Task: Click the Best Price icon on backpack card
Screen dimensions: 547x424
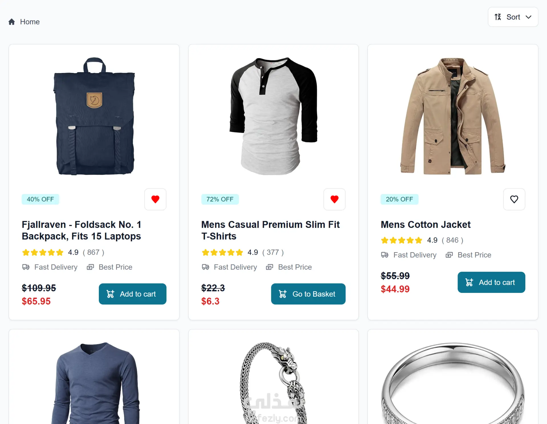Action: [x=90, y=267]
